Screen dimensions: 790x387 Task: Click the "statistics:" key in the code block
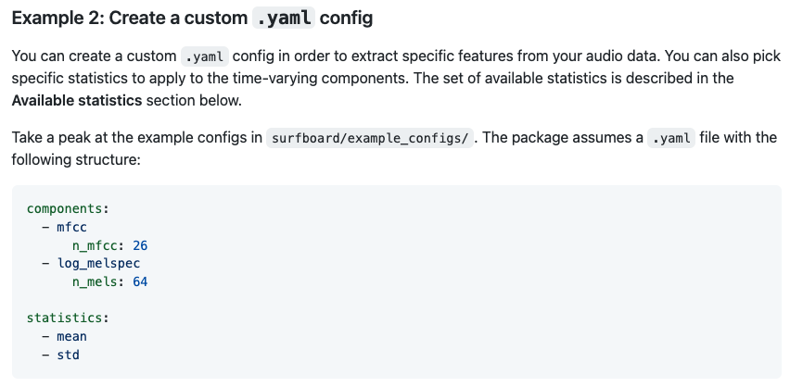[x=68, y=318]
